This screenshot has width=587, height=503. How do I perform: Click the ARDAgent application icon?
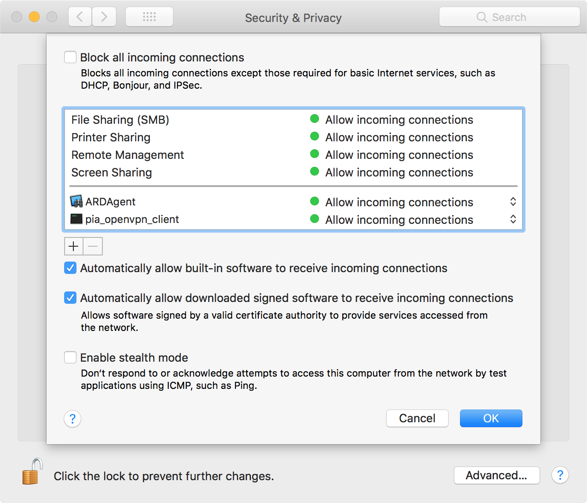[x=76, y=201]
